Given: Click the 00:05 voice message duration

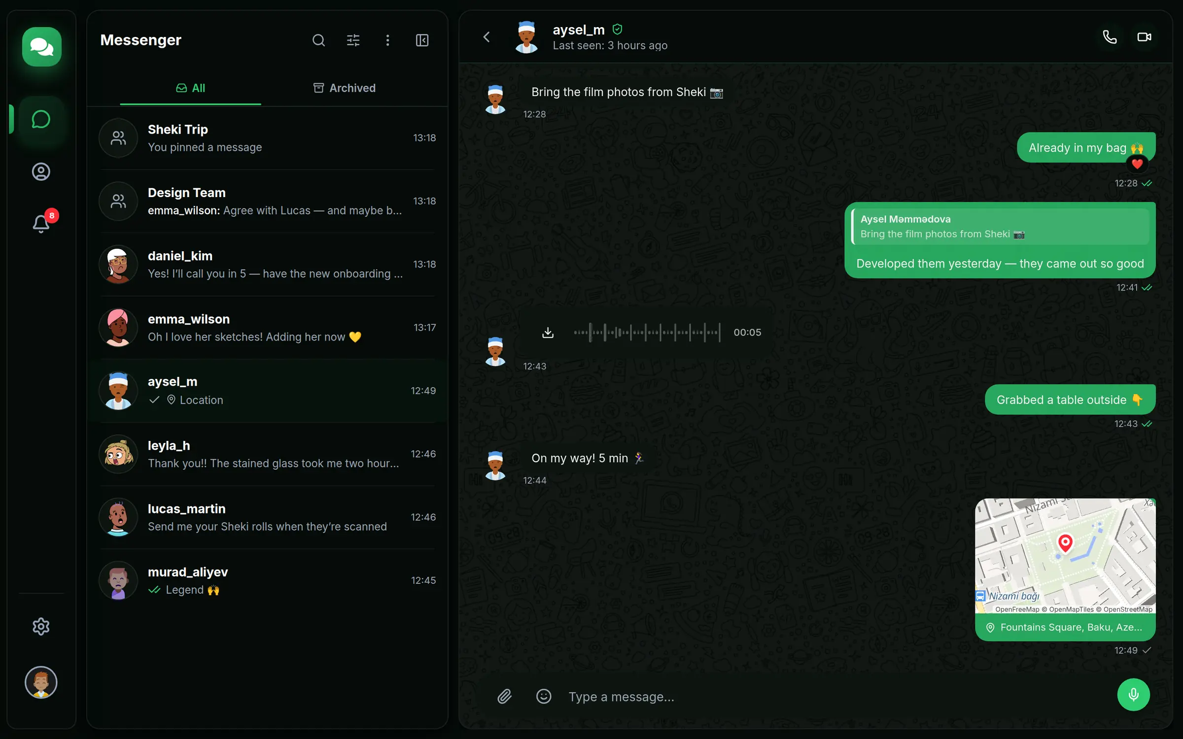Looking at the screenshot, I should click(x=747, y=333).
